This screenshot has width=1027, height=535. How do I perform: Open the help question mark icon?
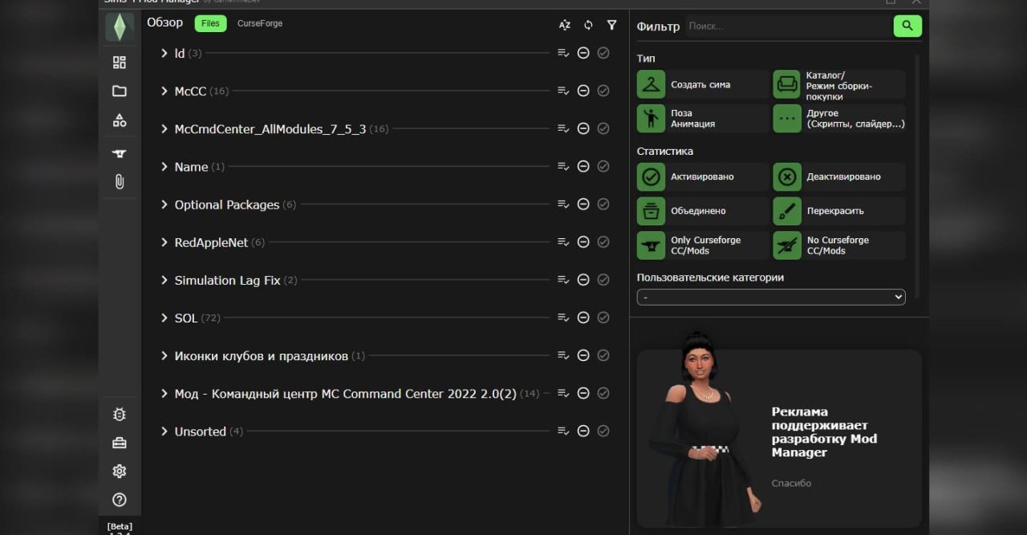tap(119, 499)
